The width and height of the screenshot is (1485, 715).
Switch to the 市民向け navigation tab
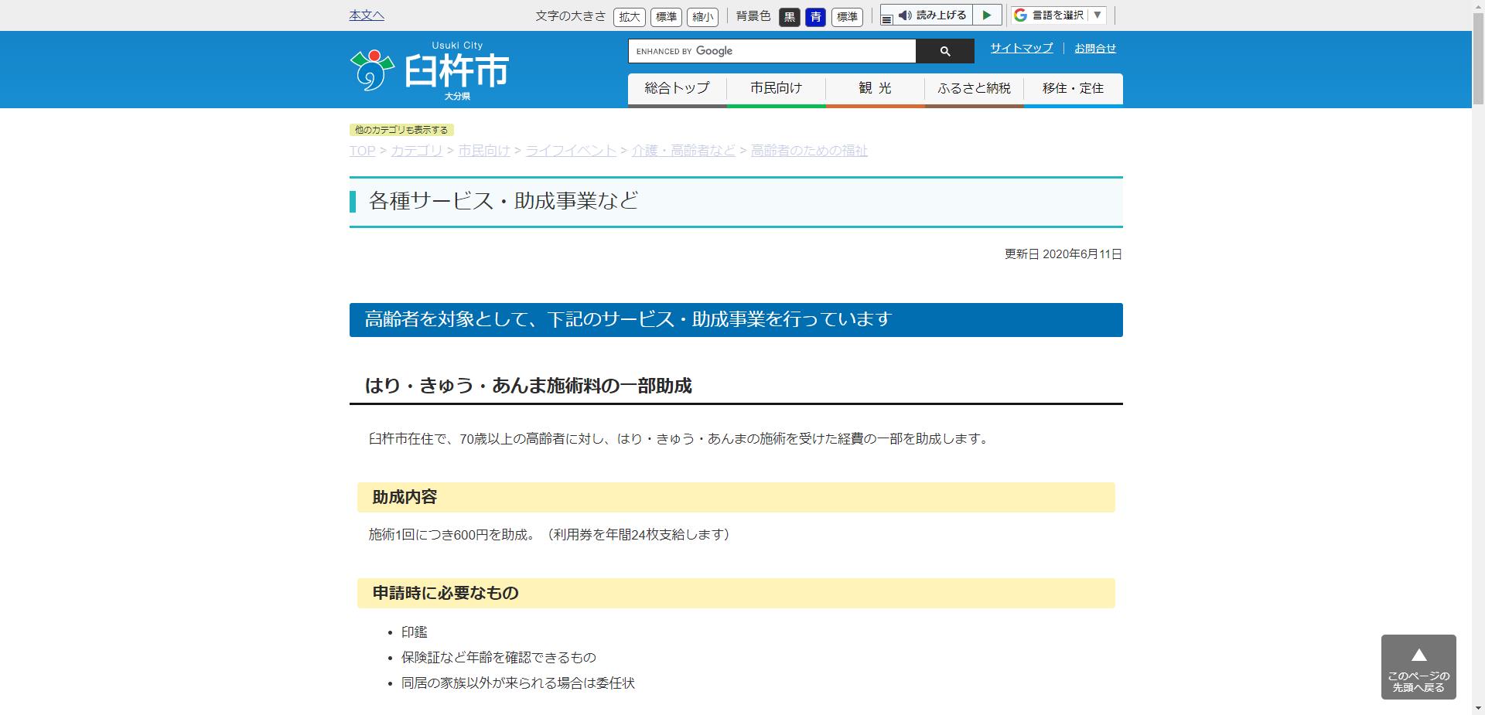(x=776, y=88)
